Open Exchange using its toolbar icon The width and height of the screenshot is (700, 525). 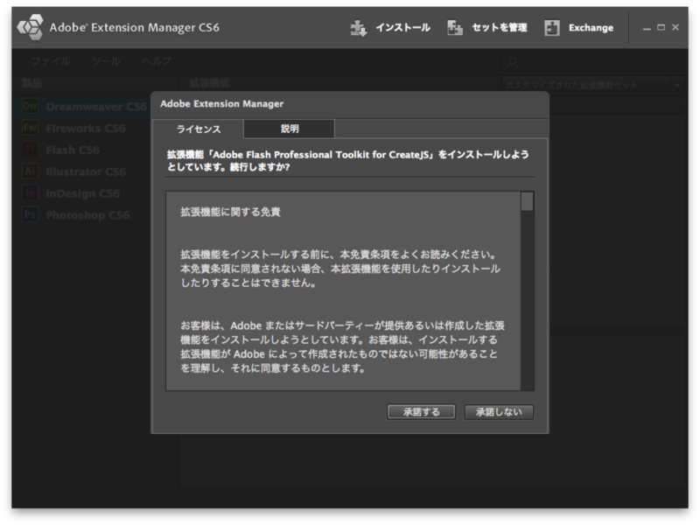[x=552, y=27]
